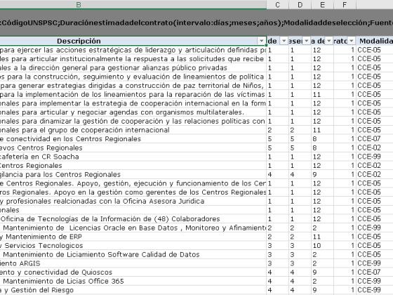This screenshot has width=393, height=295.
Task: Select cell about estrategia de cooperación internacional
Action: 133,103
